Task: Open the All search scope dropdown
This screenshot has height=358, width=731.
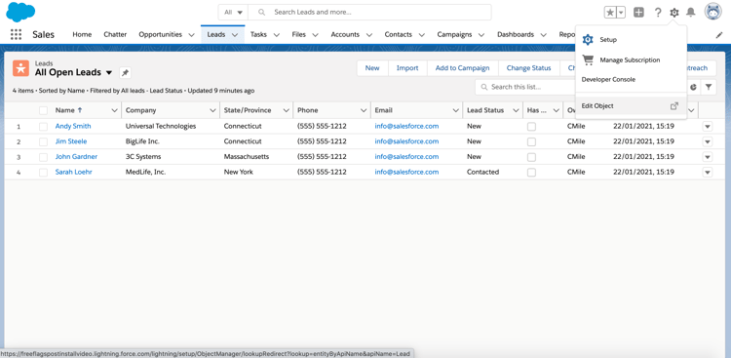Action: [233, 12]
